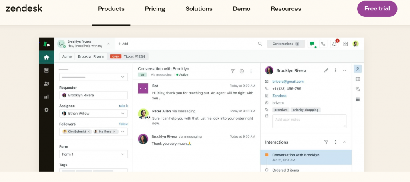Click the Ike Rose follower chip
This screenshot has height=182, width=410.
click(x=106, y=132)
